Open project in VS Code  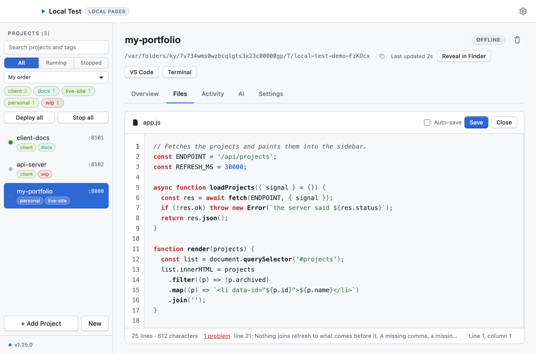pos(141,72)
